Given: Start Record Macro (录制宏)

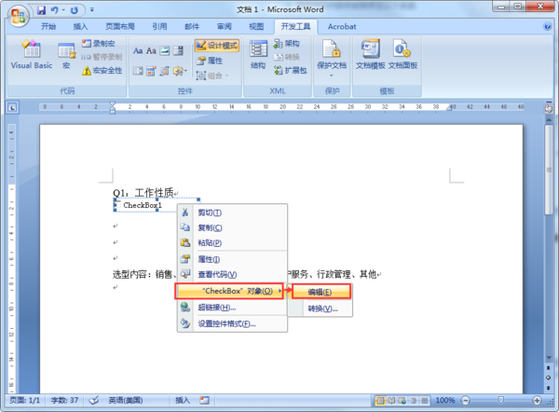Looking at the screenshot, I should 99,44.
